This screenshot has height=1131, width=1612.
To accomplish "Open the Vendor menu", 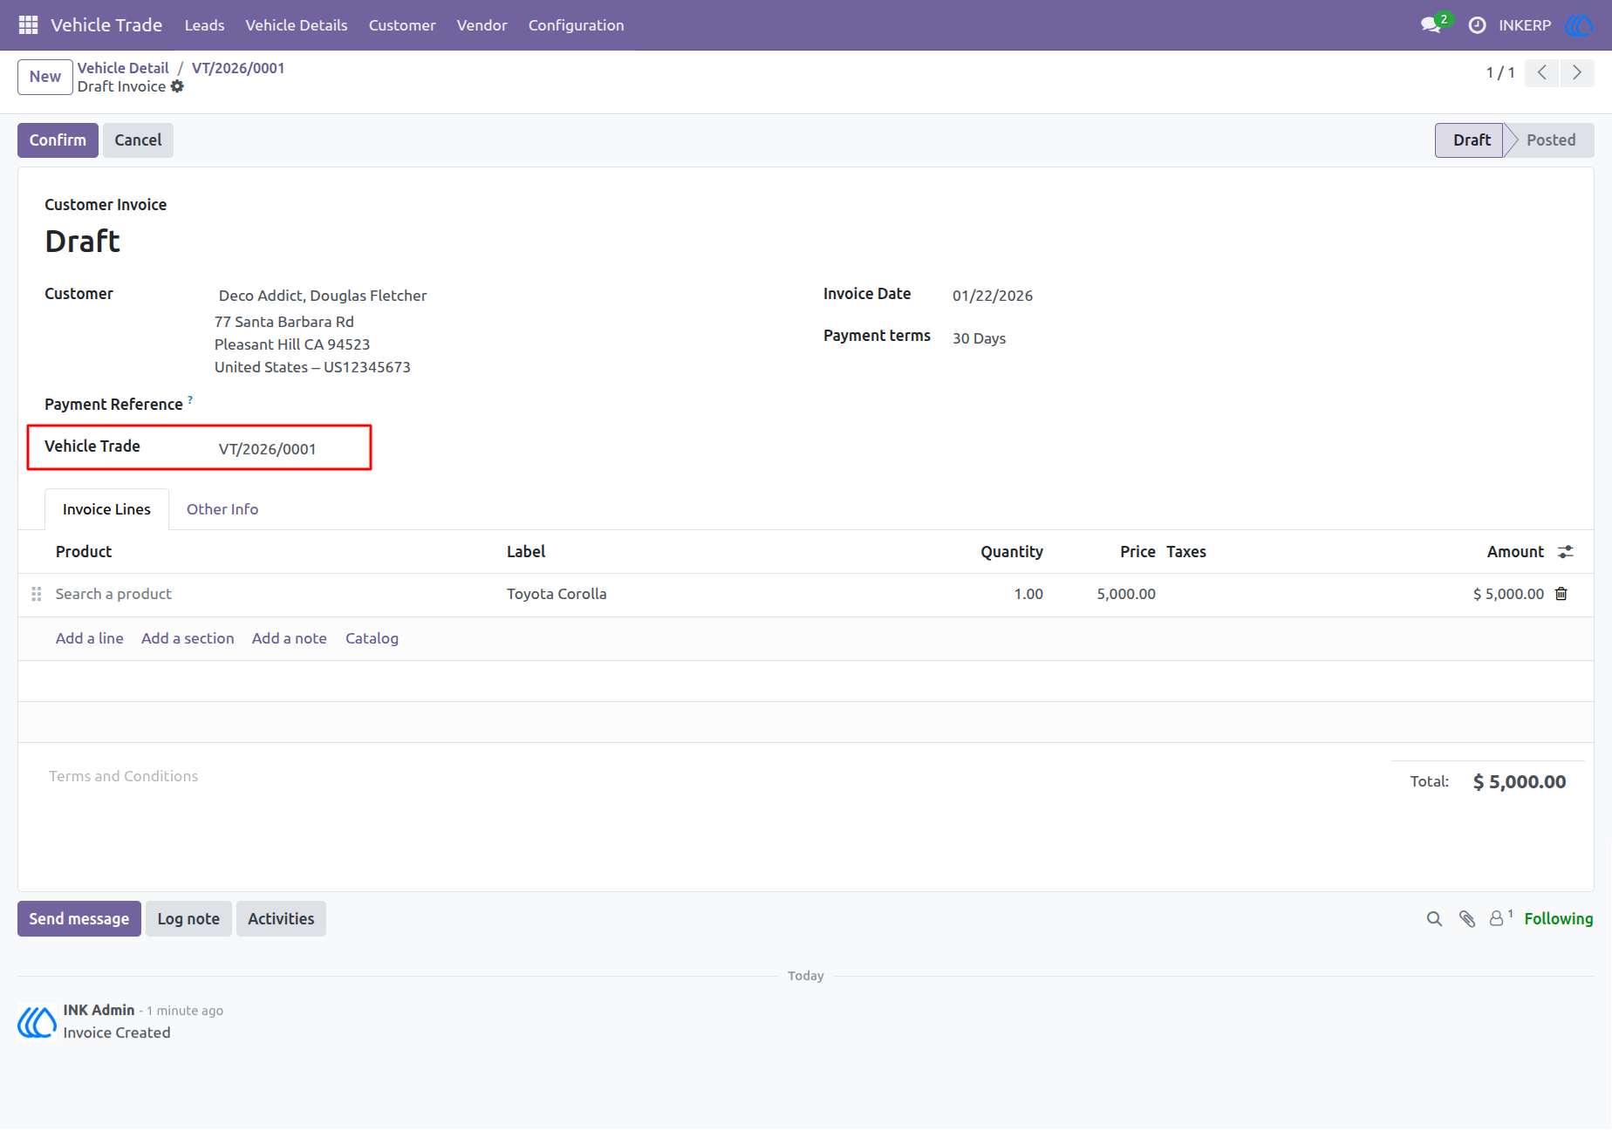I will [482, 25].
